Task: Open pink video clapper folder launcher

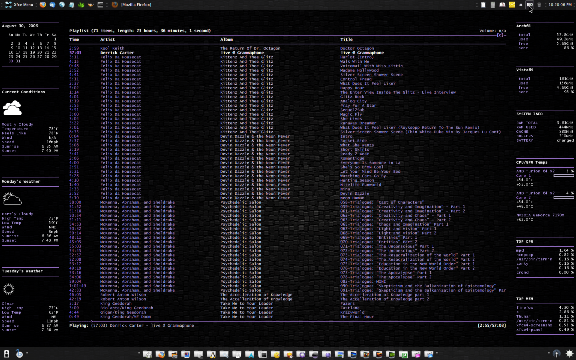Action: (x=416, y=354)
